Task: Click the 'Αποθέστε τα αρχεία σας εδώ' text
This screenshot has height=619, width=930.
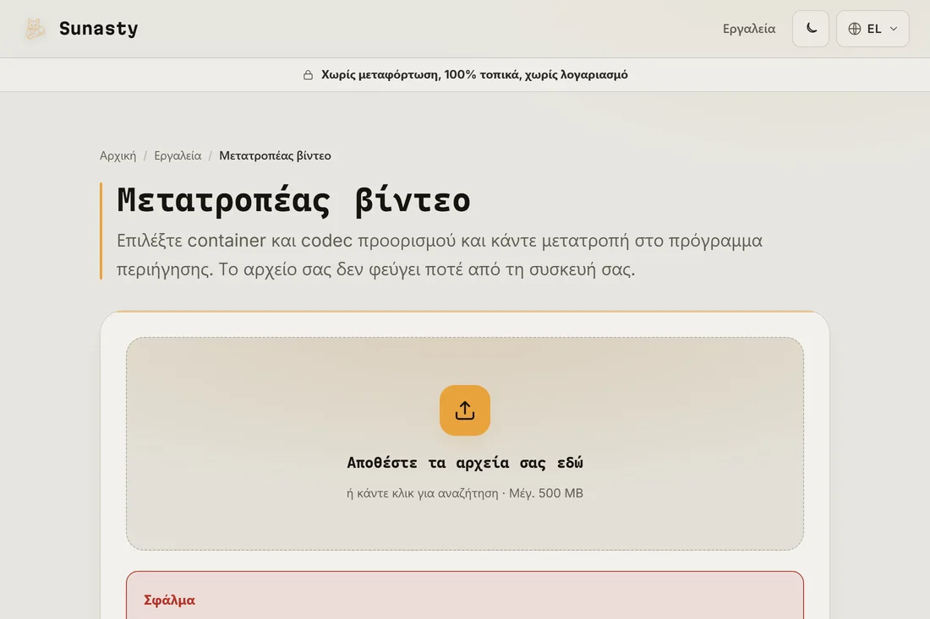Action: coord(465,463)
